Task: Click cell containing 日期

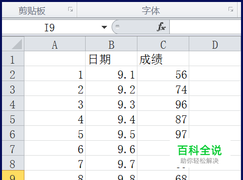Action: pyautogui.click(x=112, y=59)
